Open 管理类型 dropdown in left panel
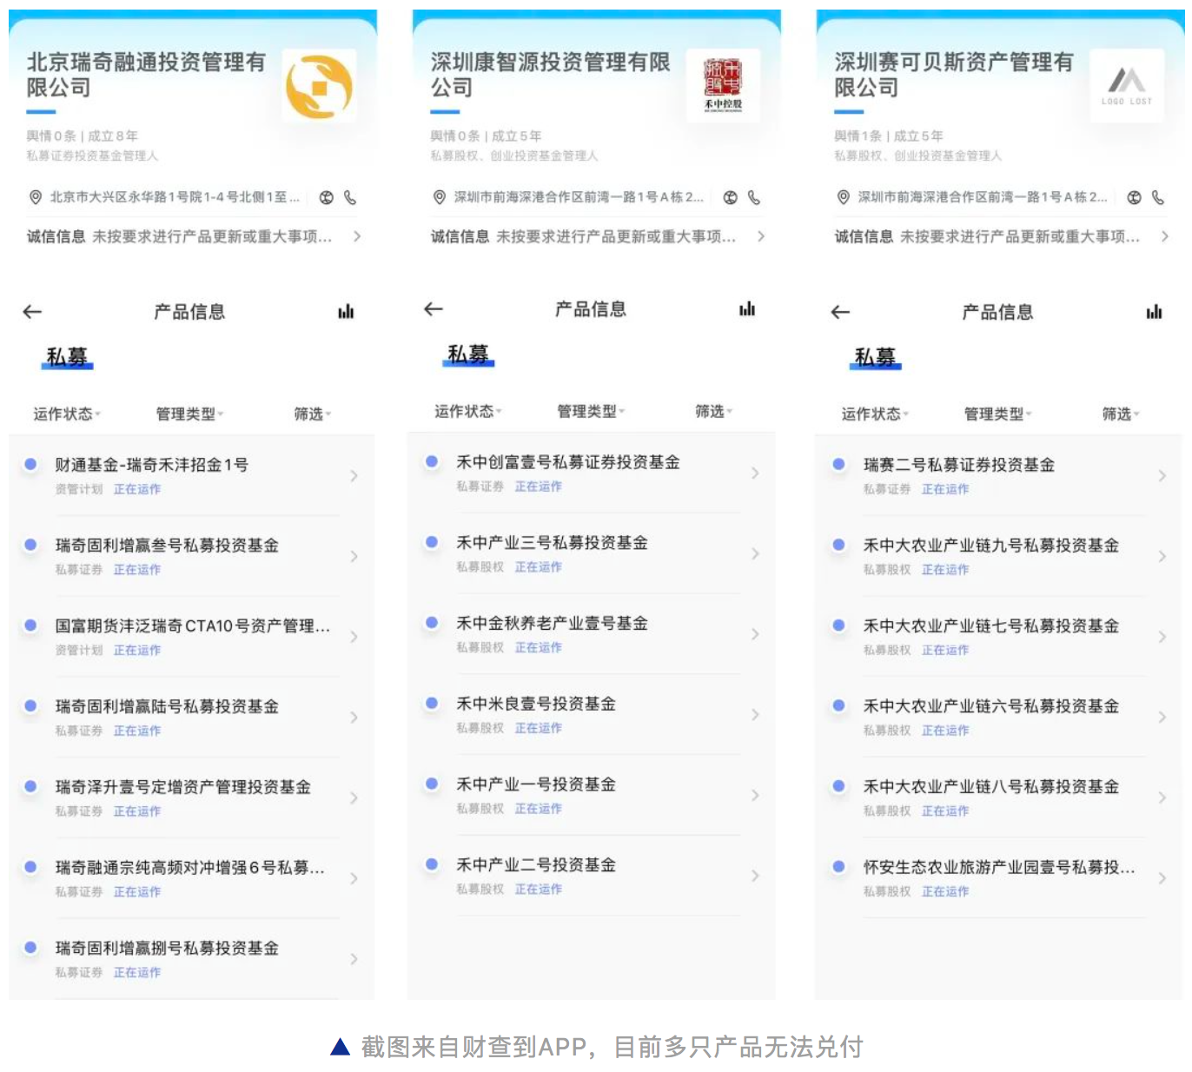Screen dimensions: 1192x1072 pos(189,414)
